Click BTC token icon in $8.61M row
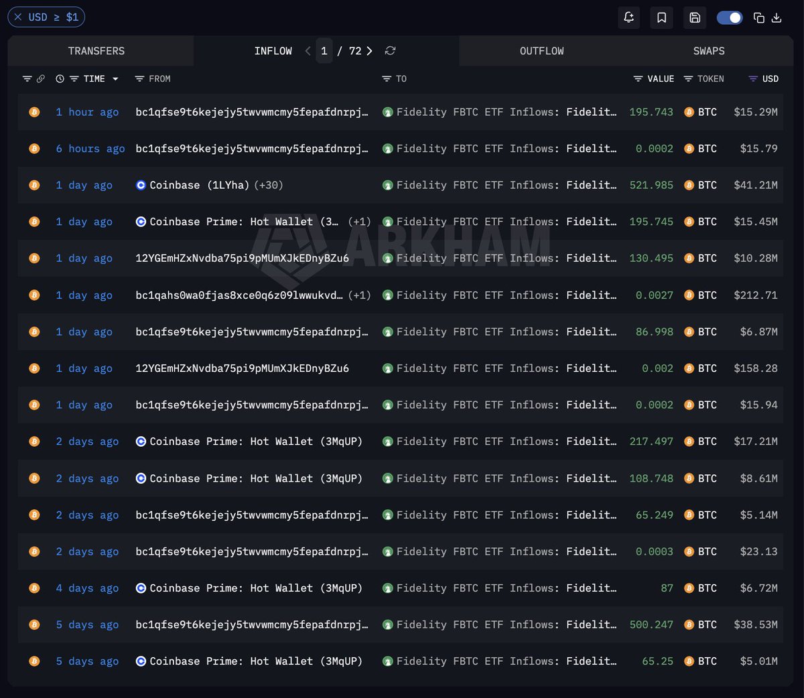The height and width of the screenshot is (698, 804). click(x=689, y=478)
